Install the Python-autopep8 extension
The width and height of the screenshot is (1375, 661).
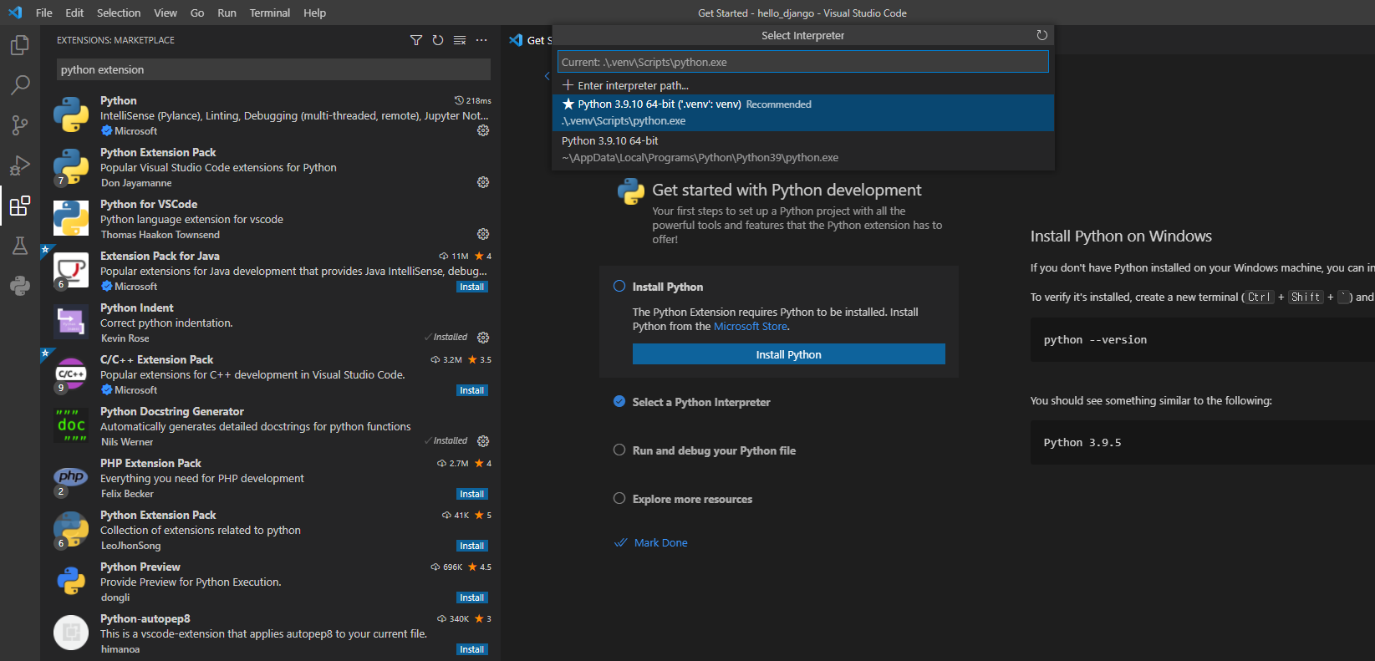click(x=472, y=649)
